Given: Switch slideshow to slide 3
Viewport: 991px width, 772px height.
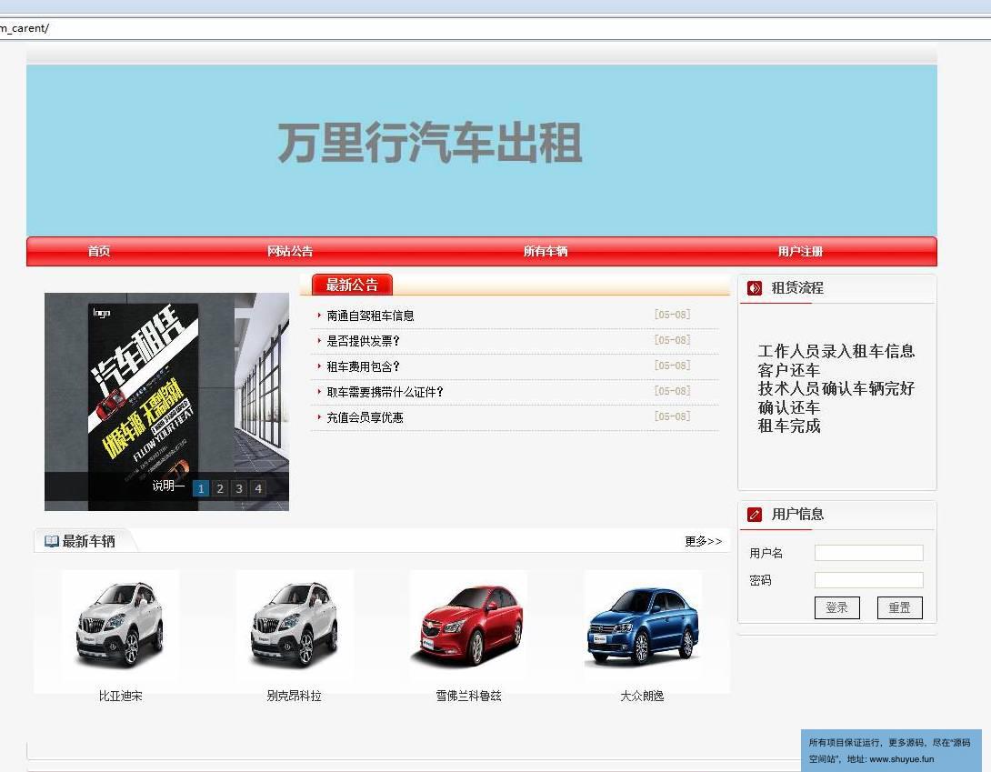Looking at the screenshot, I should point(239,488).
